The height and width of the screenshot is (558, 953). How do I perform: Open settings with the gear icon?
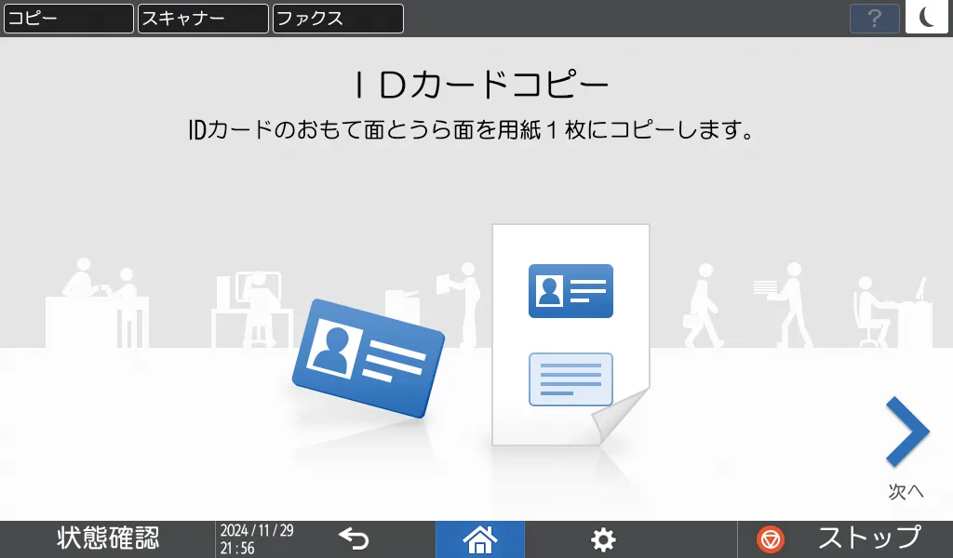[603, 538]
